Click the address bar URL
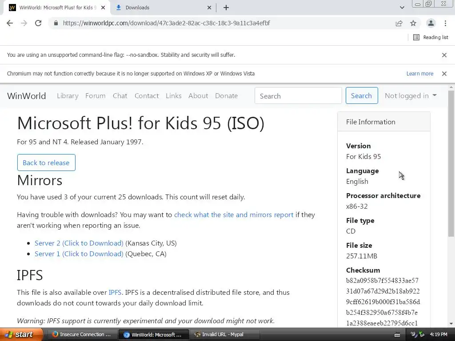Image resolution: width=455 pixels, height=341 pixels. coord(166,23)
